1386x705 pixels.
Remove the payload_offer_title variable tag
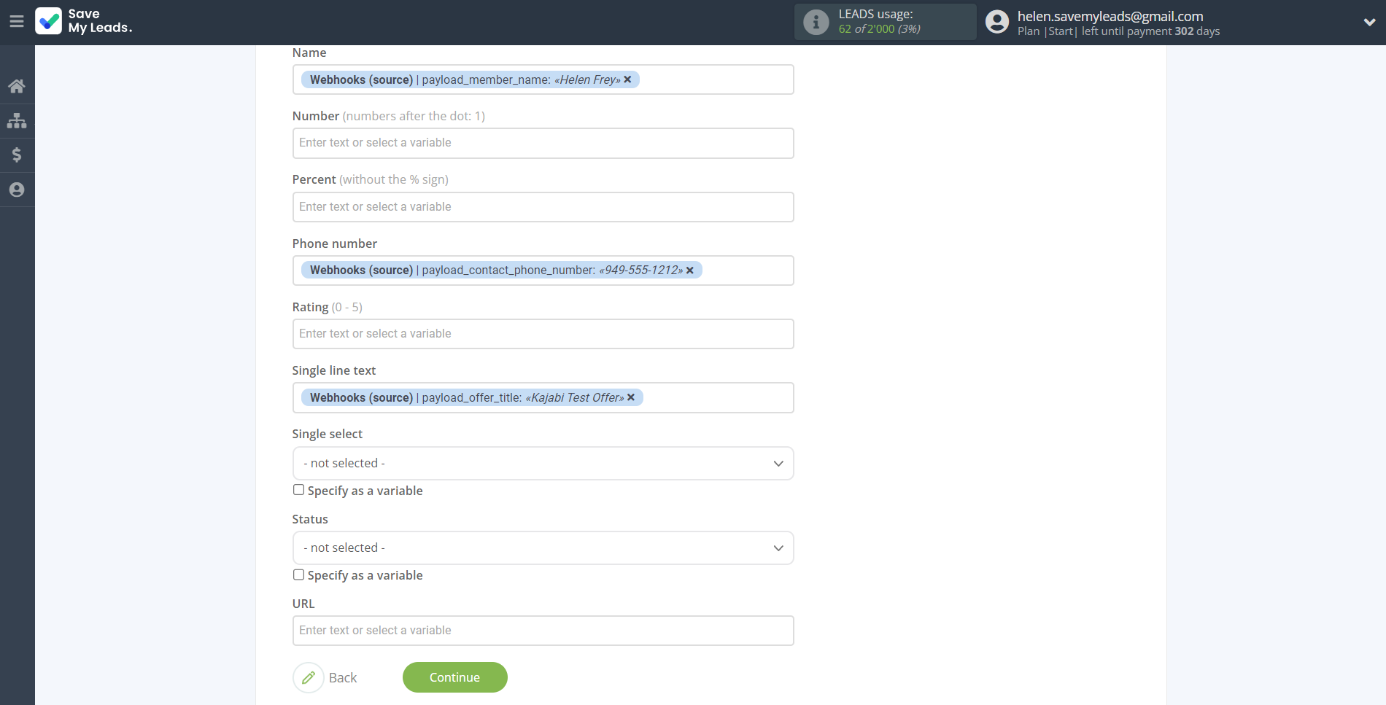tap(631, 397)
